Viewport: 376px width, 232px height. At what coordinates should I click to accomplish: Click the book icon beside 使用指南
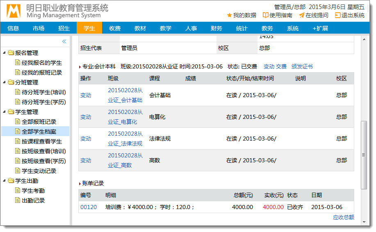pyautogui.click(x=265, y=15)
